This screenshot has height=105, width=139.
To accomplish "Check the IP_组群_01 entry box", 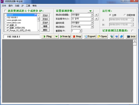I will coord(6,25).
